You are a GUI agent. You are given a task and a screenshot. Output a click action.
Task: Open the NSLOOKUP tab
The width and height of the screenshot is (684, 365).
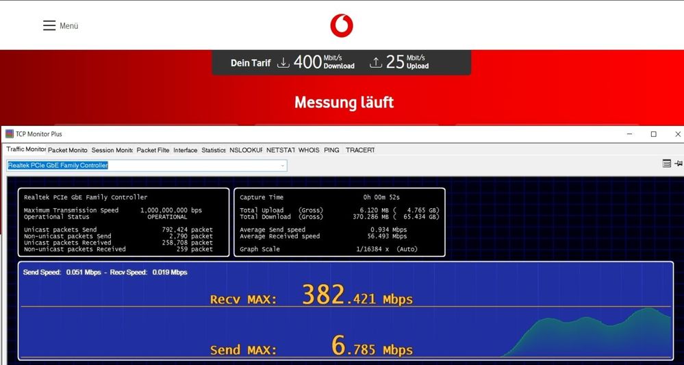246,150
